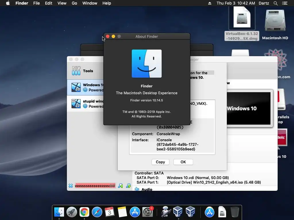Click the VirtualBox search input field
294x220 pixels.
(x=95, y=186)
